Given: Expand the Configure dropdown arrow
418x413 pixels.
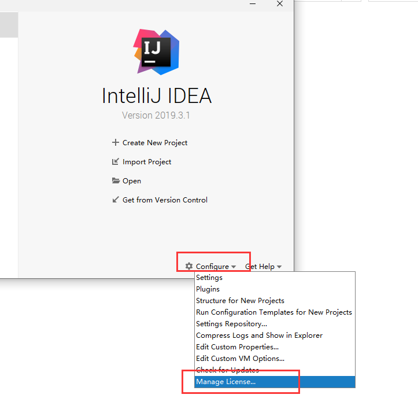Looking at the screenshot, I should pos(234,267).
